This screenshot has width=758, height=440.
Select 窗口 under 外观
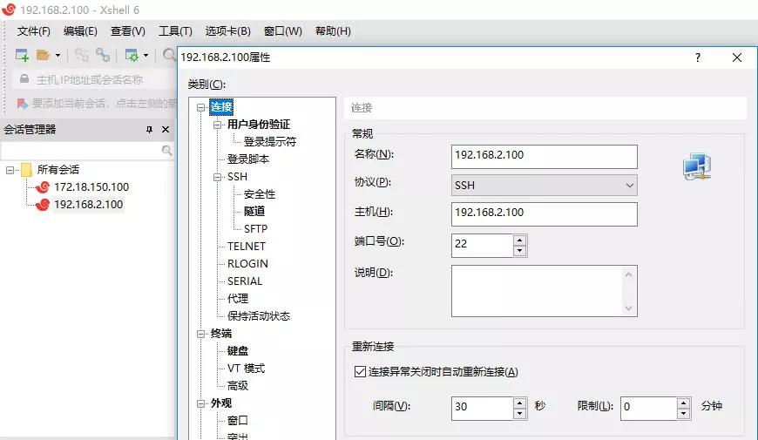tap(237, 421)
